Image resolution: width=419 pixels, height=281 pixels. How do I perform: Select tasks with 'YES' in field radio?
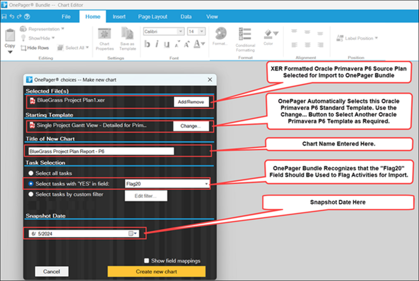(x=31, y=184)
